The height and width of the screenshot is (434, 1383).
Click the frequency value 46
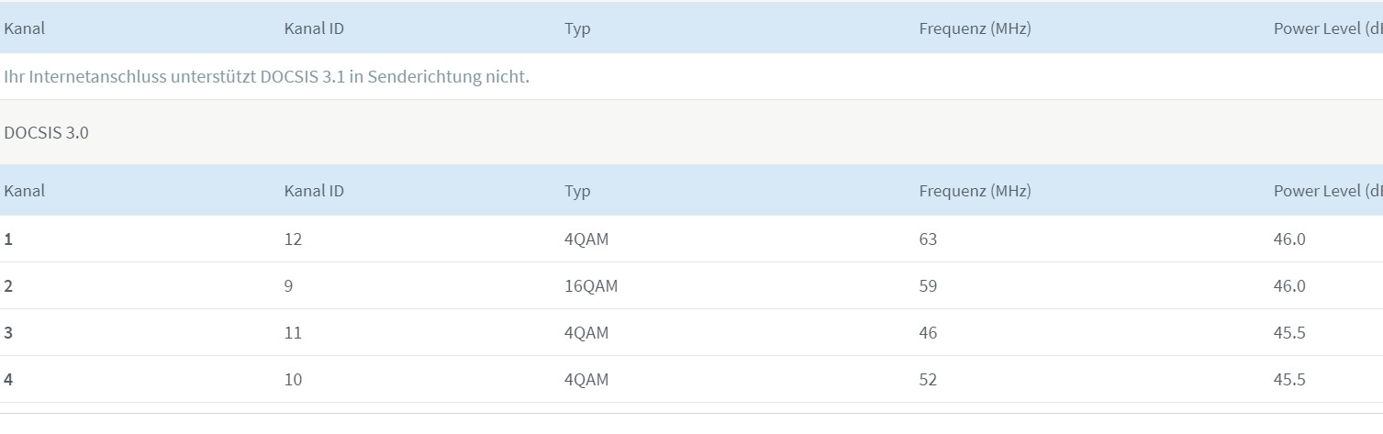pos(928,333)
